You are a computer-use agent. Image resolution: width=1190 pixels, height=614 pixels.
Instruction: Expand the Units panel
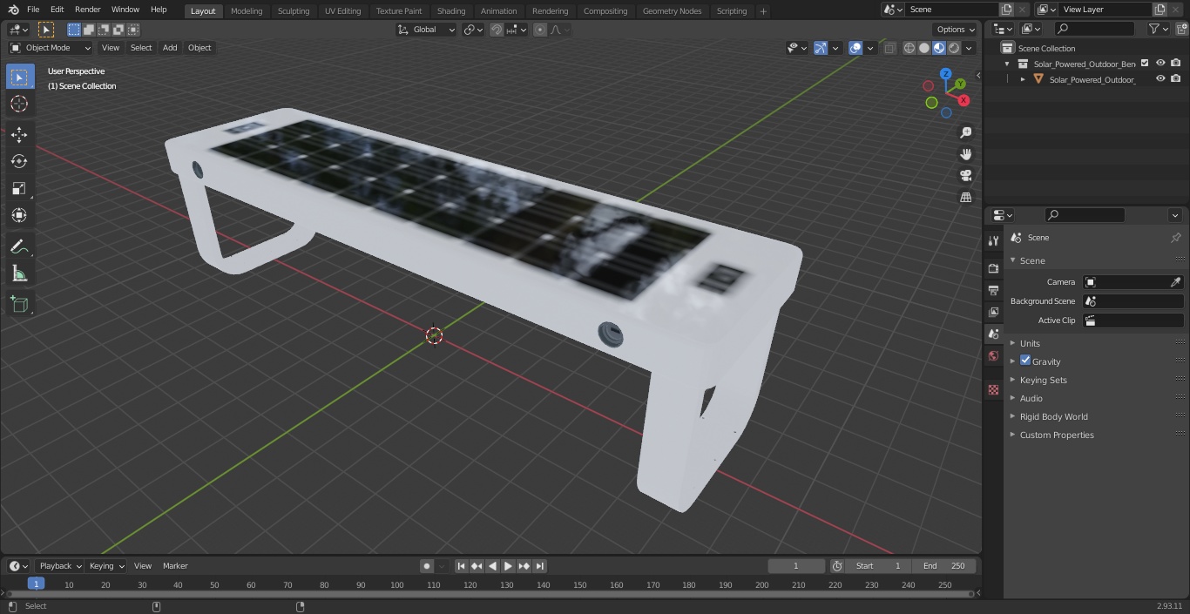pyautogui.click(x=1030, y=343)
